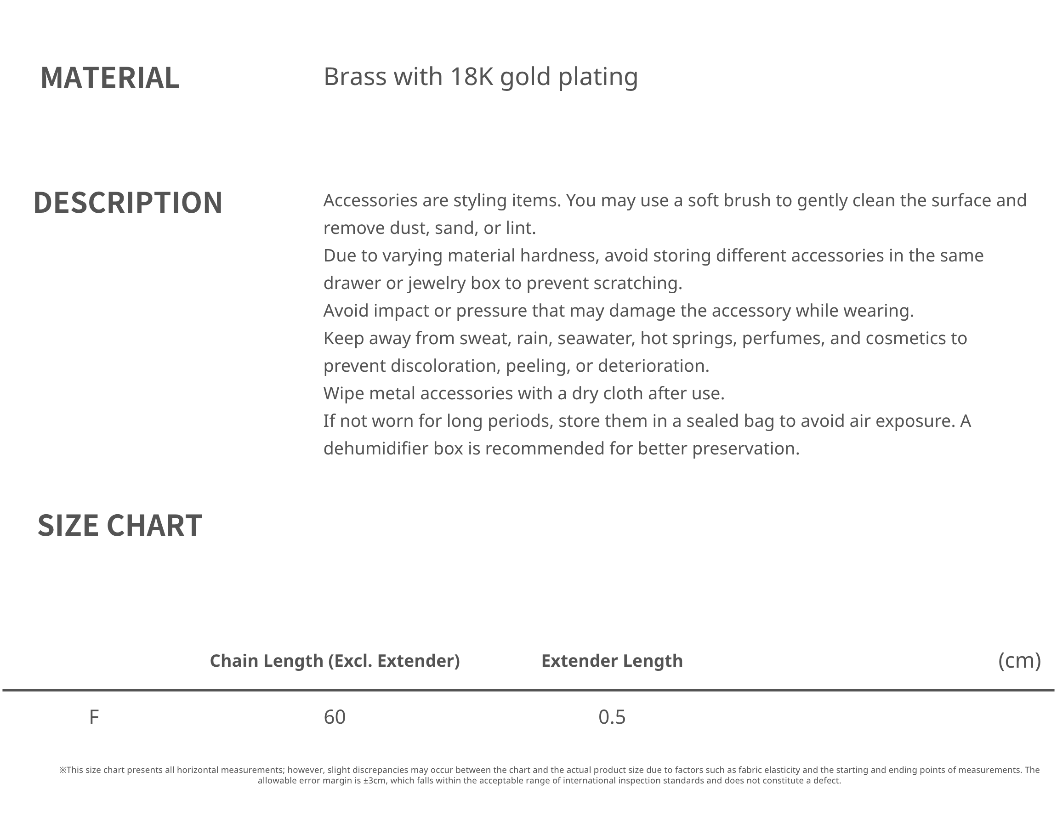Click the "Extender Length" column header

pyautogui.click(x=612, y=661)
